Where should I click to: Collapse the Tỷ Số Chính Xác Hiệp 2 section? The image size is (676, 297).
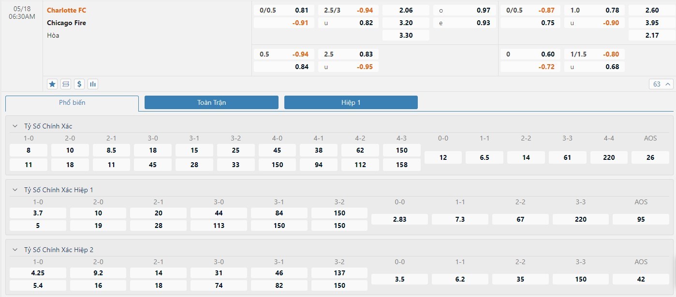(15, 250)
